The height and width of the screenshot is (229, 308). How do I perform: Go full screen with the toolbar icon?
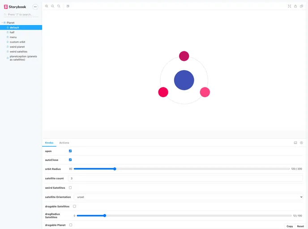tap(289, 6)
